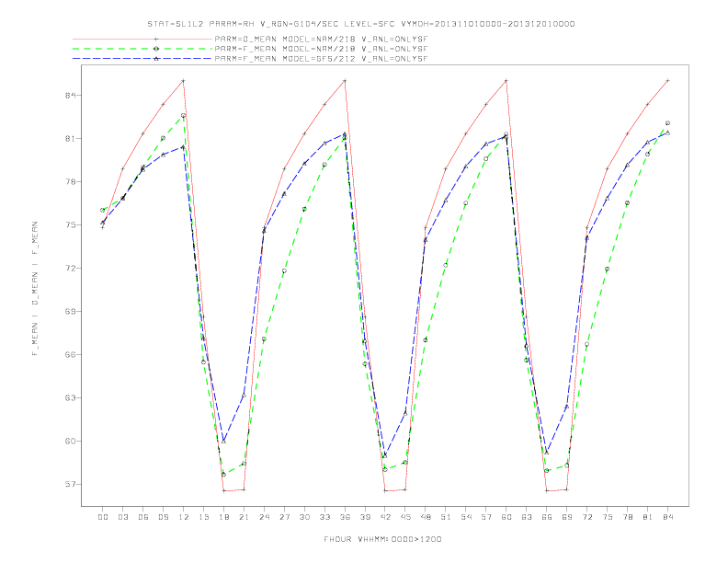Click y-axis tick value 72
Viewport: 728px width, 563px height.
click(70, 269)
